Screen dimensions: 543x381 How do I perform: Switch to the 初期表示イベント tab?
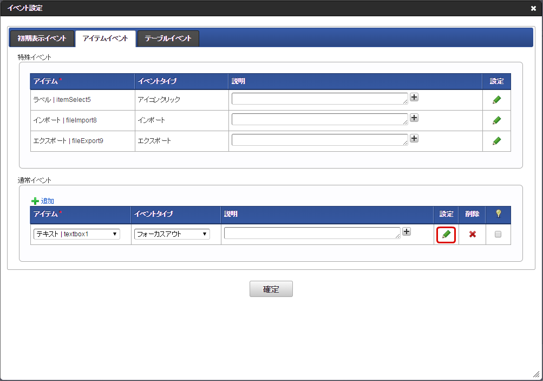pos(42,38)
